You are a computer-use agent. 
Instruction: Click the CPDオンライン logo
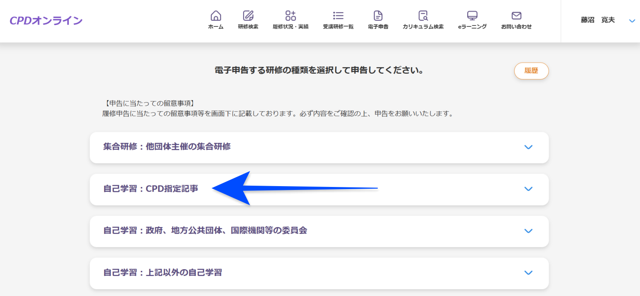[x=46, y=20]
